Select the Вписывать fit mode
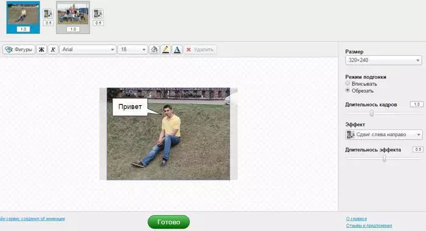Viewport: 426px width, 231px height. [347, 83]
